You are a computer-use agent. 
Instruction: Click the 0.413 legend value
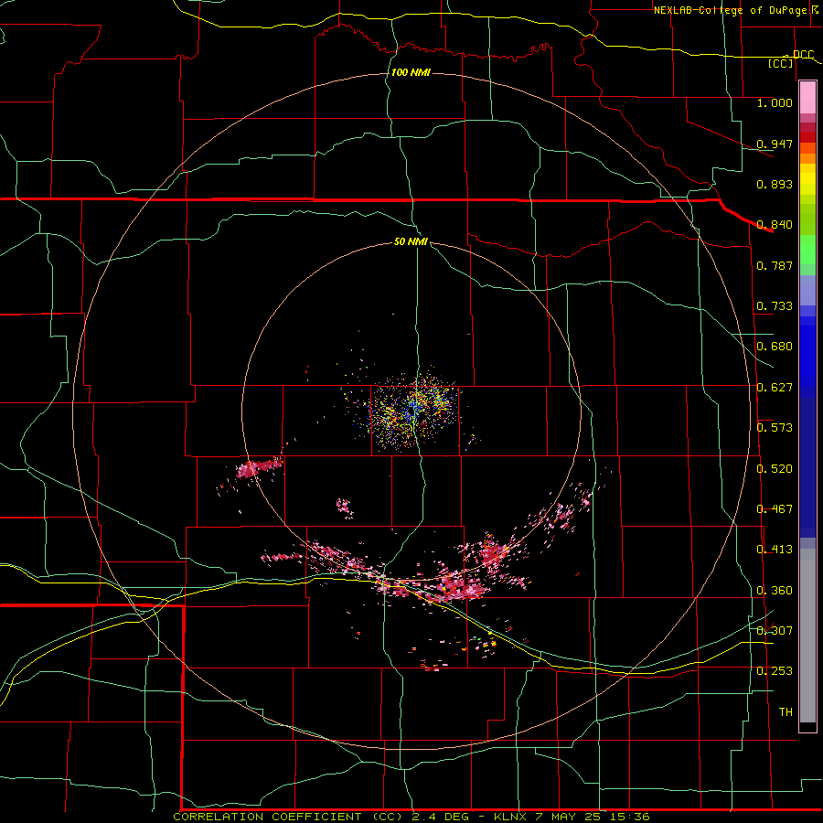point(775,550)
